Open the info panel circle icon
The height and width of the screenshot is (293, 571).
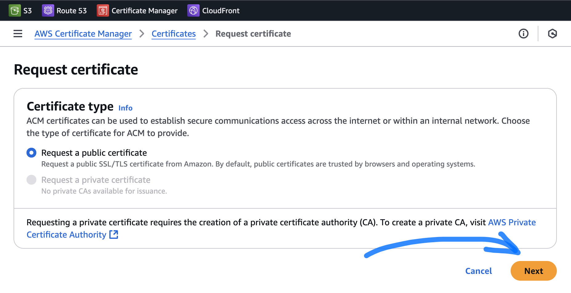pyautogui.click(x=523, y=34)
